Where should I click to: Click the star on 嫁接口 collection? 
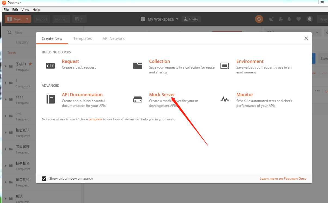pyautogui.click(x=30, y=64)
